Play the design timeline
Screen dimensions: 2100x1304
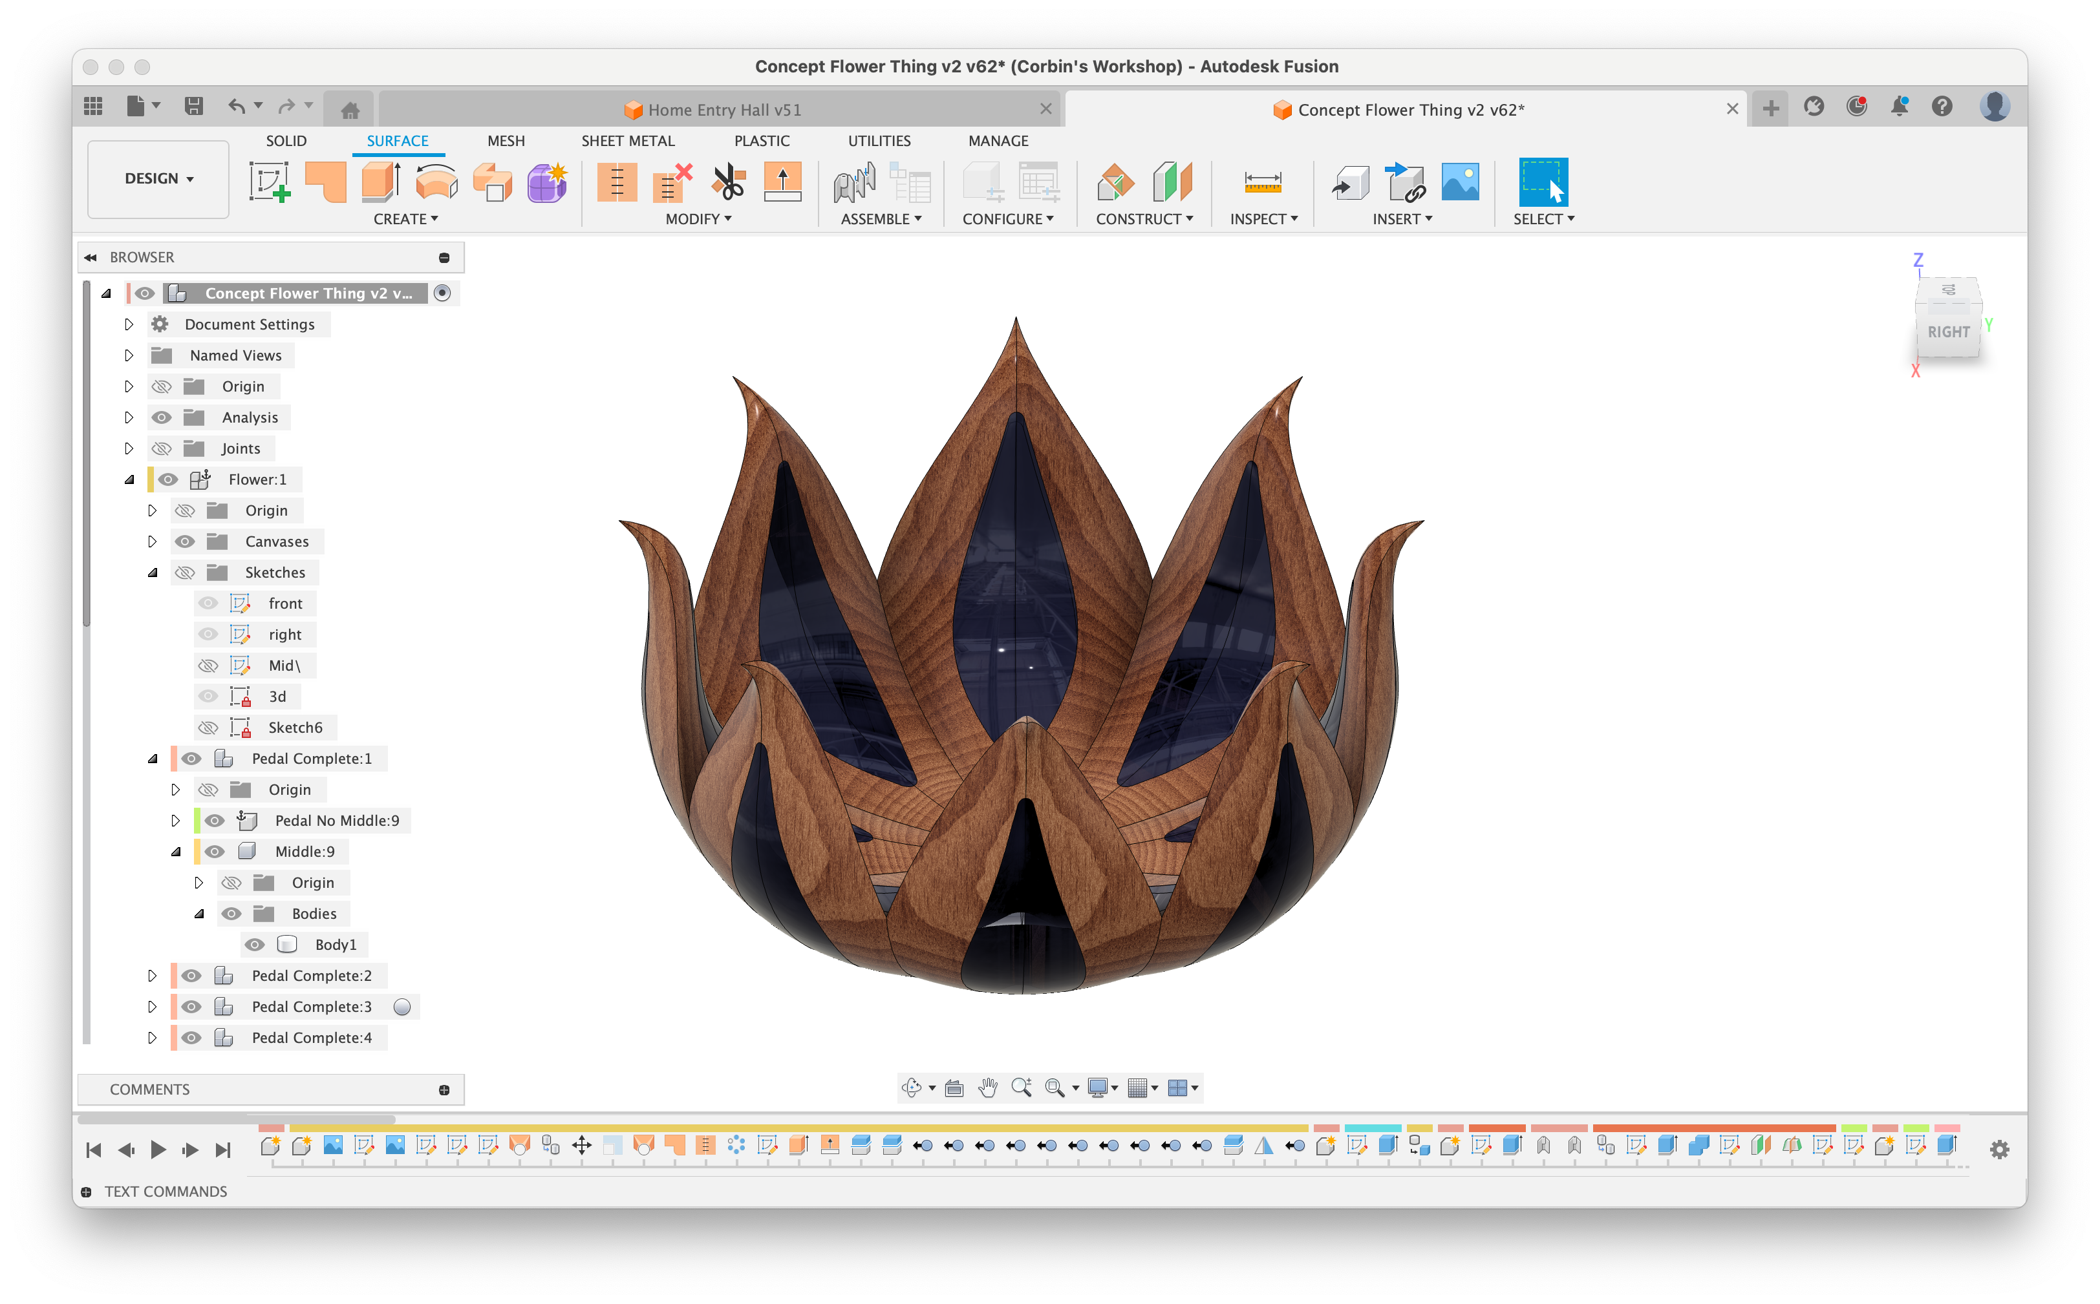tap(158, 1149)
